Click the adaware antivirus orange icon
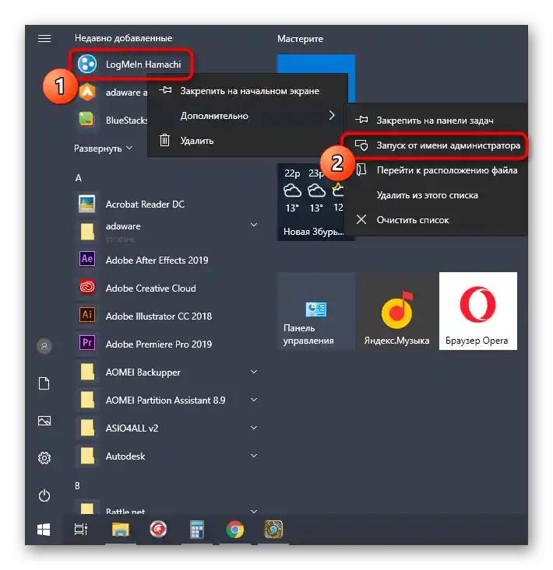This screenshot has height=570, width=553. (87, 92)
